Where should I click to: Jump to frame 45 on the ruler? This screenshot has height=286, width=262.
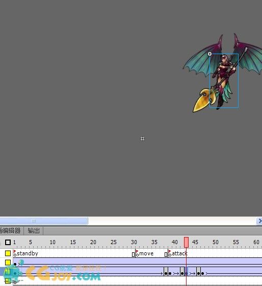point(195,242)
